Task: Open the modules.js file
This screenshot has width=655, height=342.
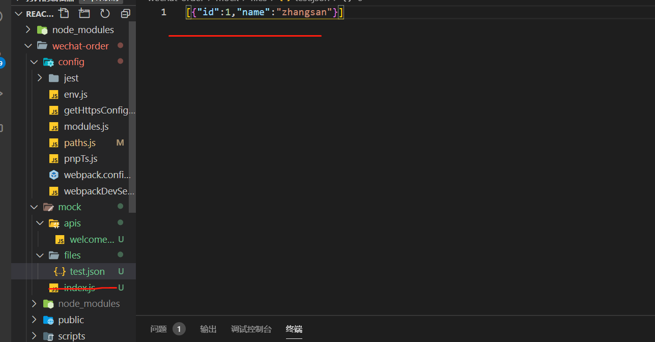Action: (86, 127)
